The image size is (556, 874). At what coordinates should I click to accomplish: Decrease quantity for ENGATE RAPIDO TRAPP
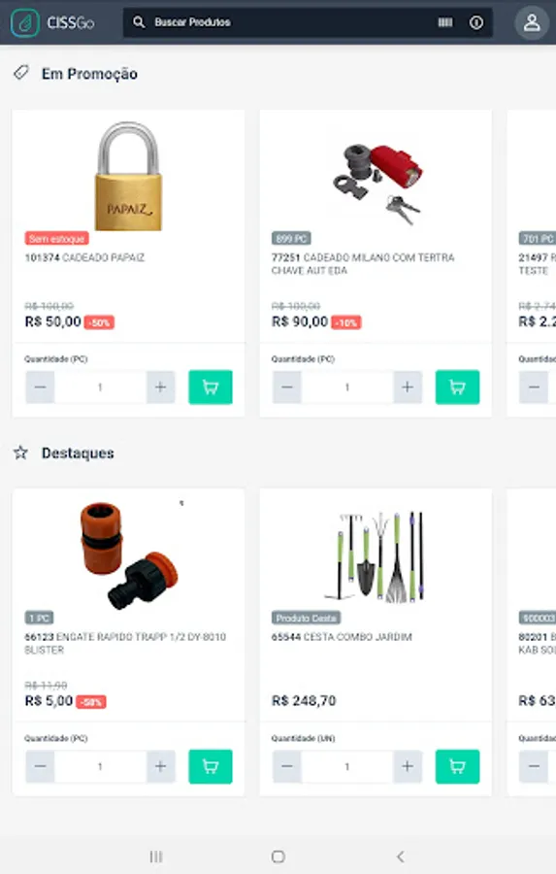[x=40, y=766]
